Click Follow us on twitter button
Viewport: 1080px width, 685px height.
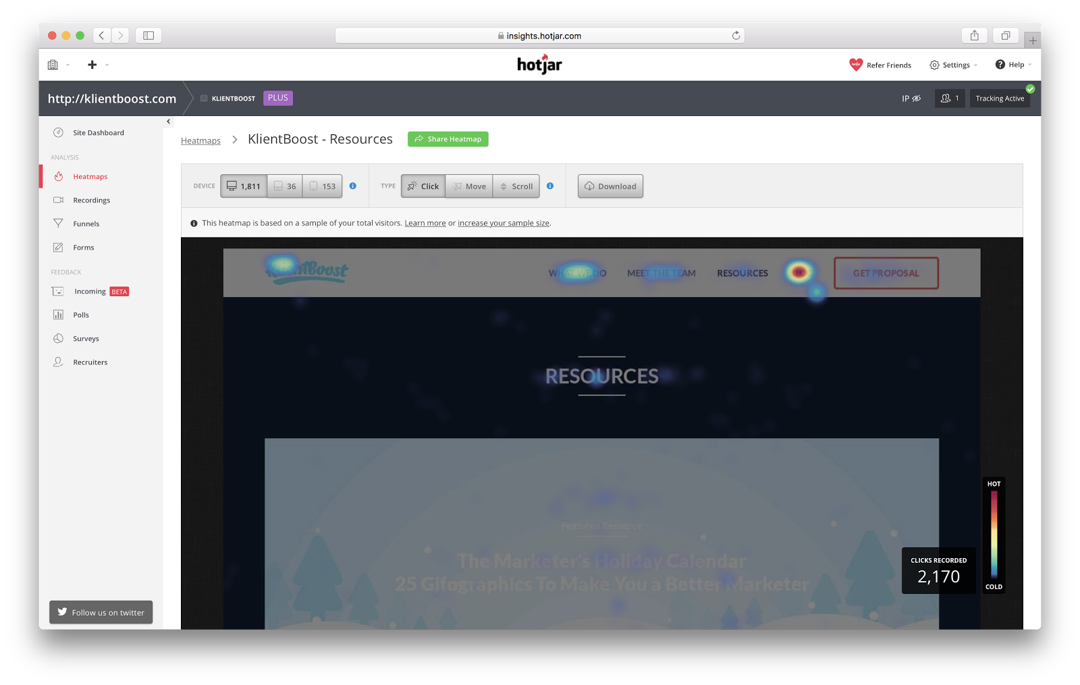click(x=101, y=612)
